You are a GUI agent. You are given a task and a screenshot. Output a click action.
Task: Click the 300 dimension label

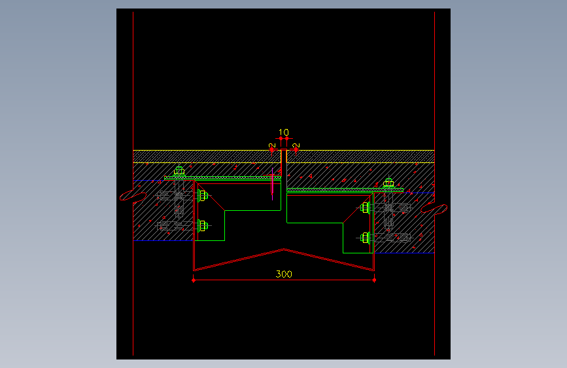(x=284, y=274)
